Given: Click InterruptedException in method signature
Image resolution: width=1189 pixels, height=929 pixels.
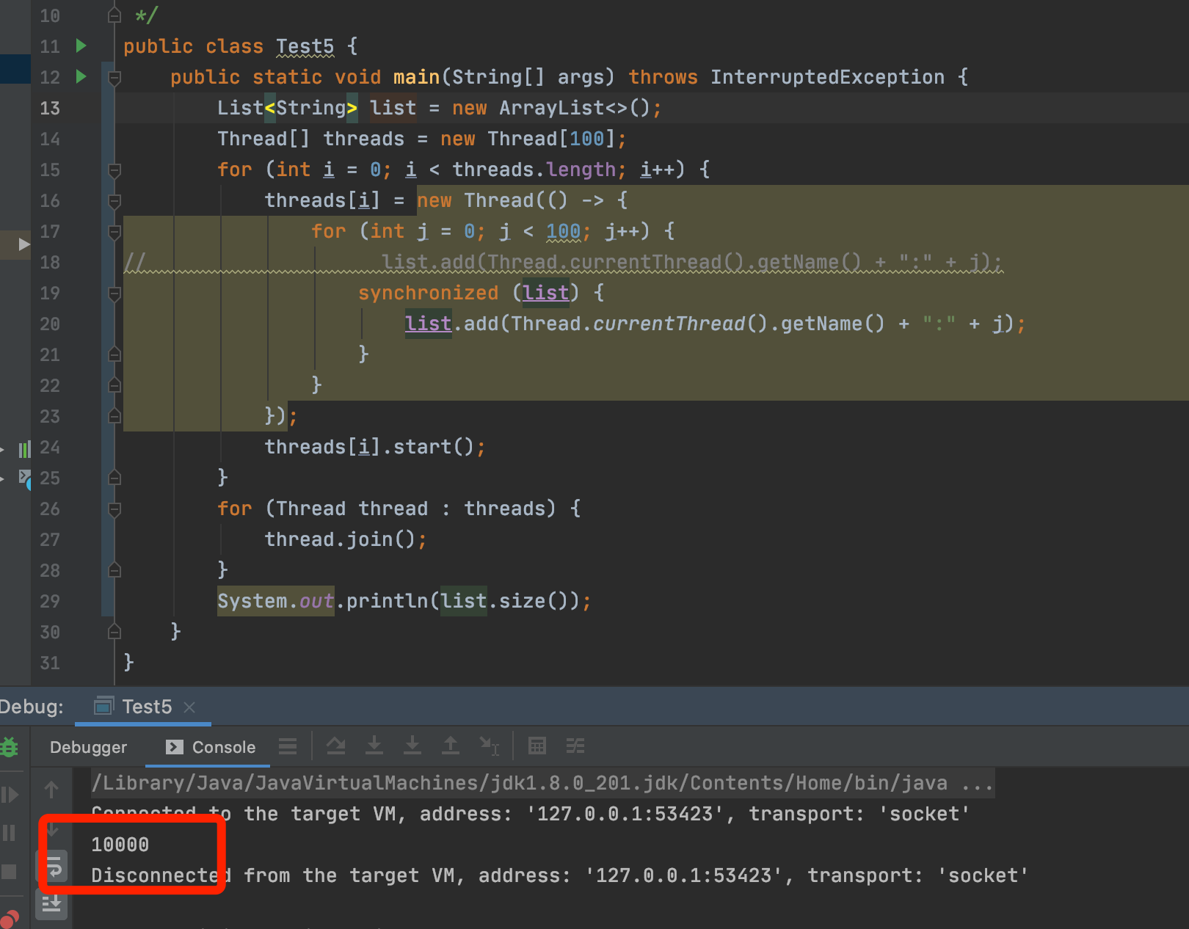Looking at the screenshot, I should coord(827,77).
